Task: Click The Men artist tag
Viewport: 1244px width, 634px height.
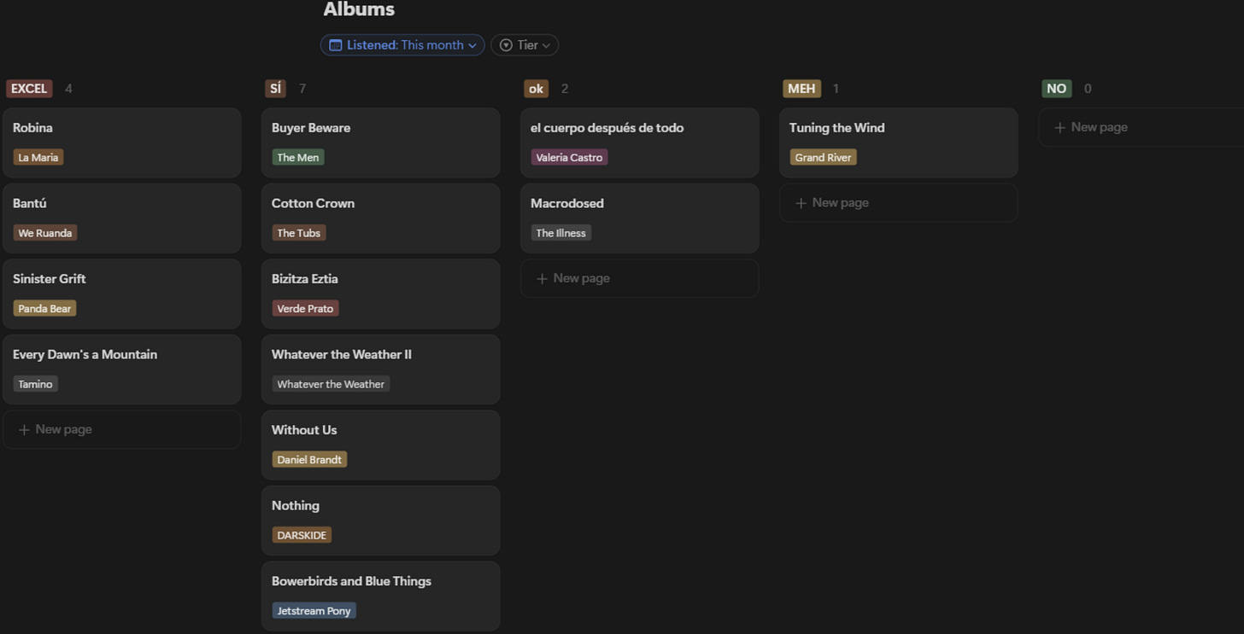Action: [298, 157]
